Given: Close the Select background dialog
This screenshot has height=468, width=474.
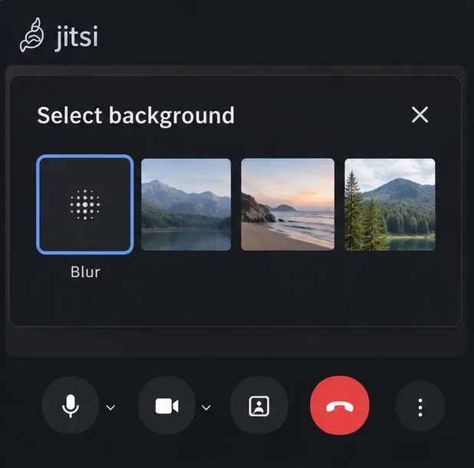Looking at the screenshot, I should pyautogui.click(x=420, y=114).
